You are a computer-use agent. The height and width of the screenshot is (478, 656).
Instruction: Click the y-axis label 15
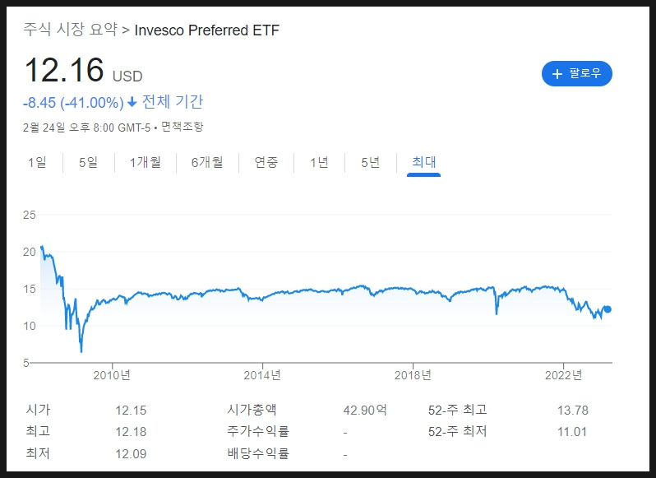click(x=30, y=289)
